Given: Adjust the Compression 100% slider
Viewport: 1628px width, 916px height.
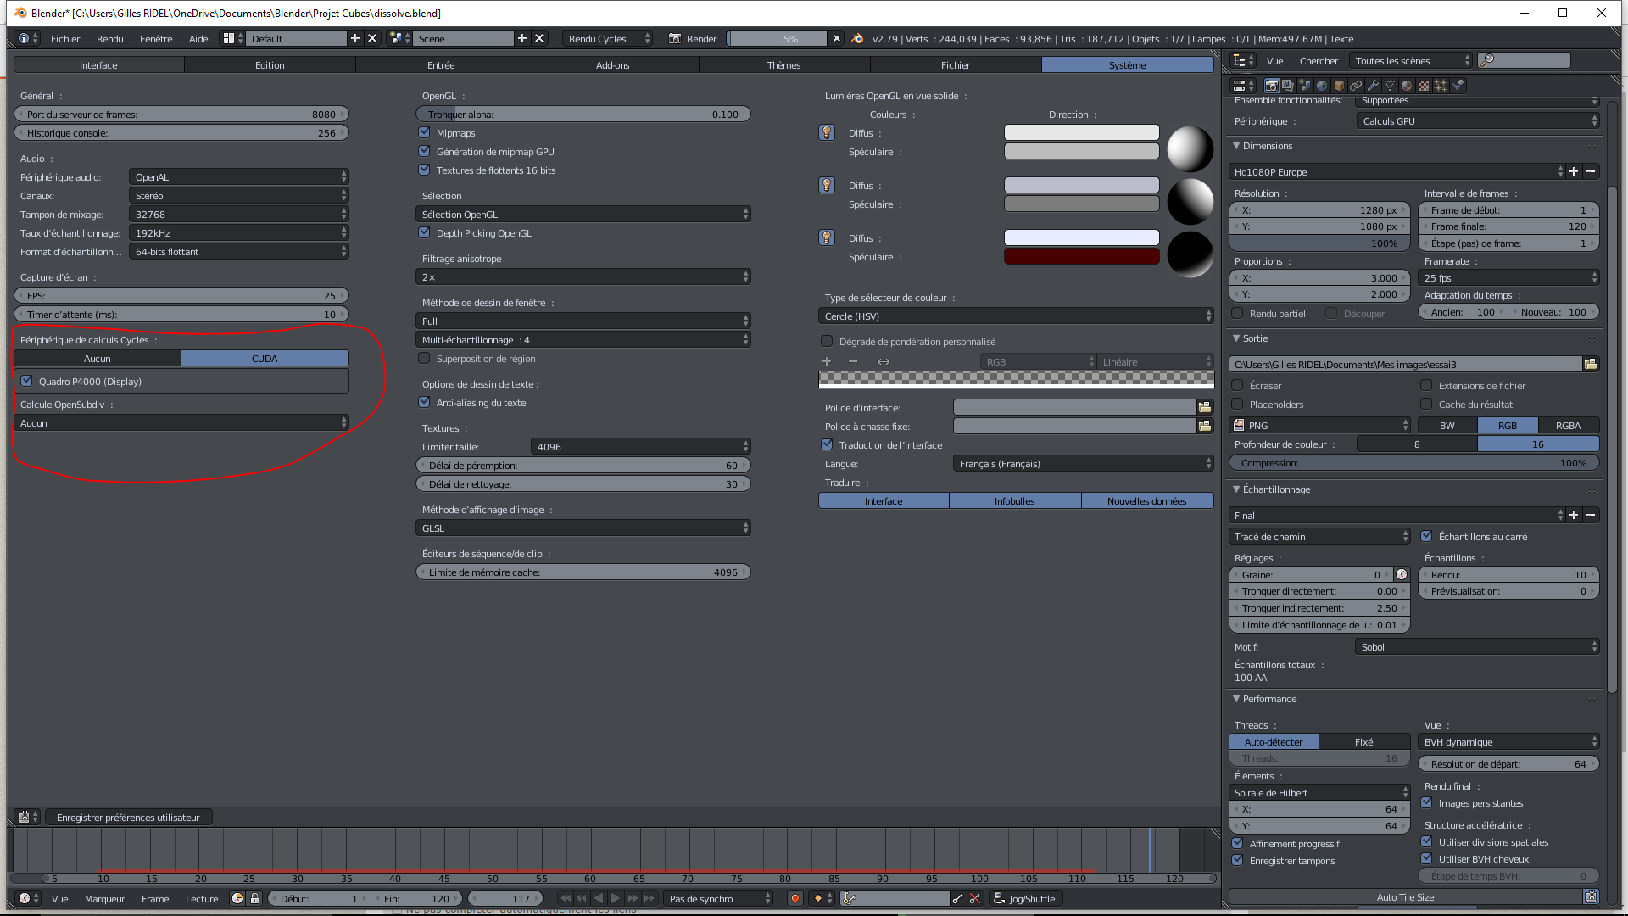Looking at the screenshot, I should [x=1414, y=462].
